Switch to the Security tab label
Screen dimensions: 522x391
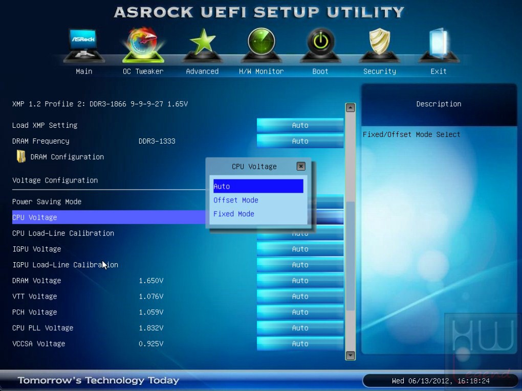[x=380, y=71]
